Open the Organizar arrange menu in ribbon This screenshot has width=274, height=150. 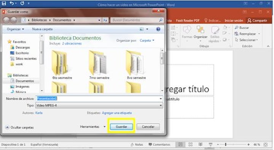click(x=201, y=33)
